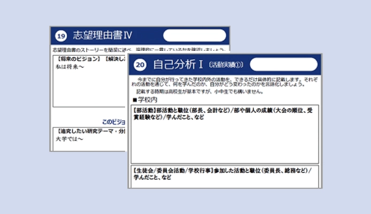Click the (活動実績①) subtitle label
This screenshot has height=214, width=371.
[x=226, y=65]
